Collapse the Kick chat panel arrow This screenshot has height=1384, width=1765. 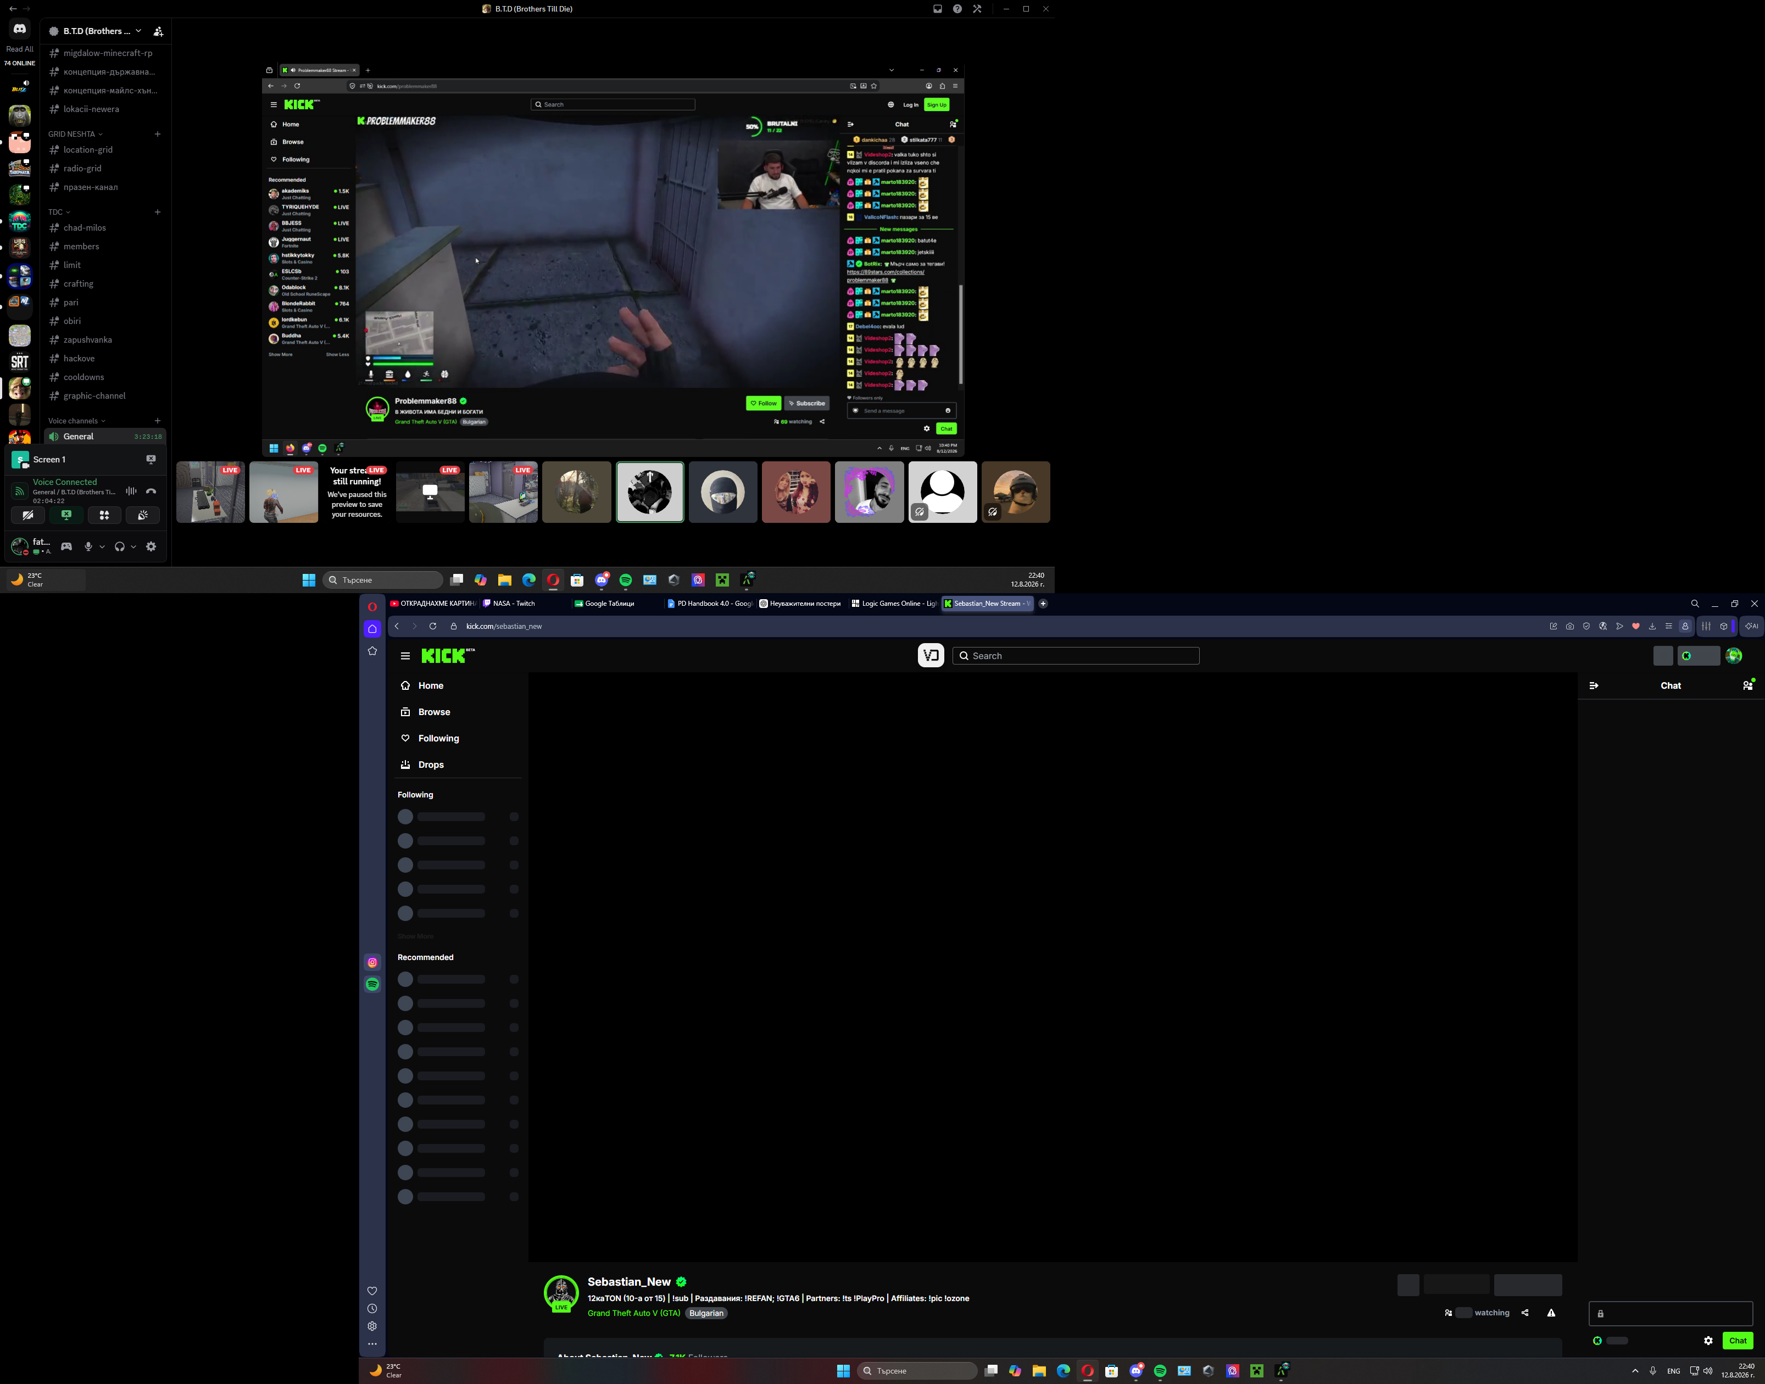click(1594, 687)
